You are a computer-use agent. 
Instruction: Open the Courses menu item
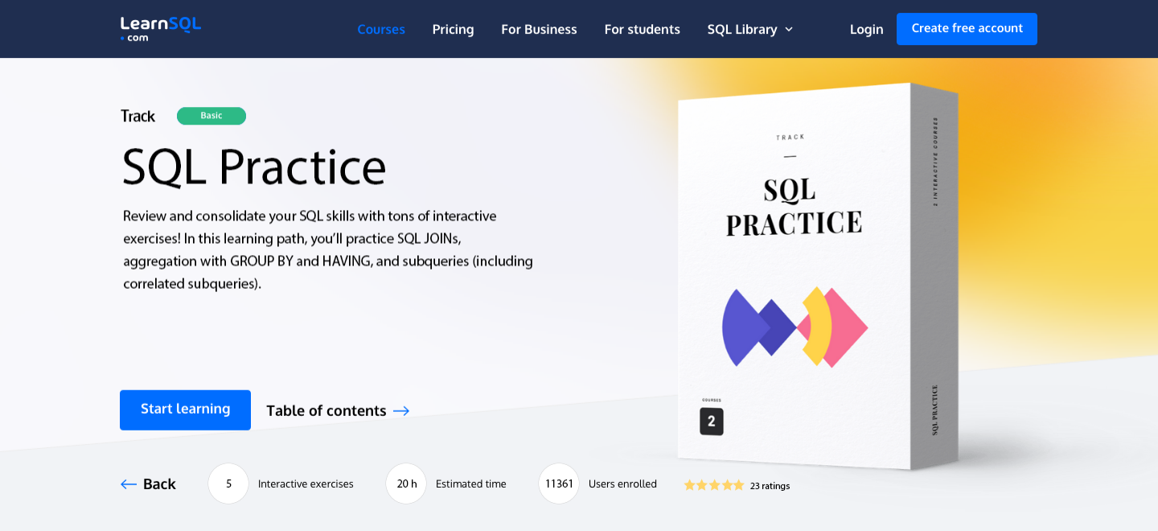pos(381,29)
